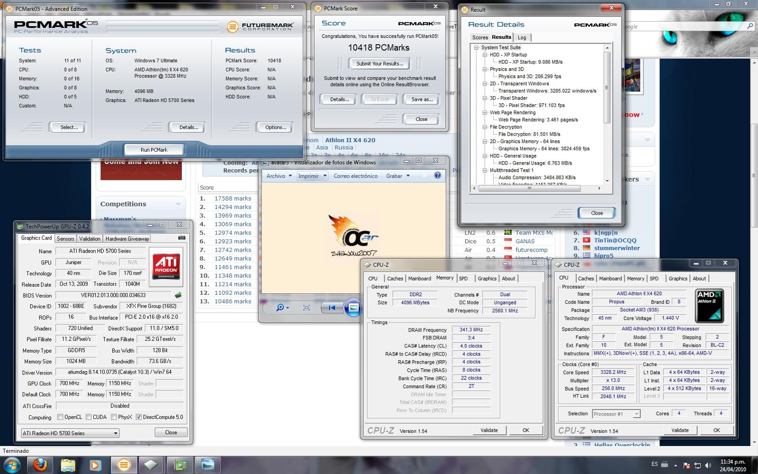Open the SPD tab in the Memory CPU-Z window
Viewport: 758px width, 474px height.
(x=463, y=279)
